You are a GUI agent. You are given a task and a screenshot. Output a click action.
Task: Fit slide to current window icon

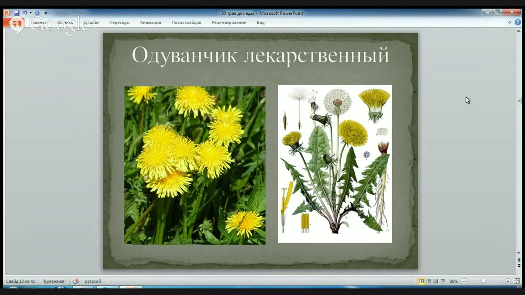[x=517, y=281]
